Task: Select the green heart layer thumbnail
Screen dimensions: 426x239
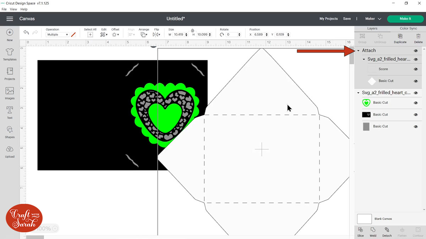Action: coord(366,103)
